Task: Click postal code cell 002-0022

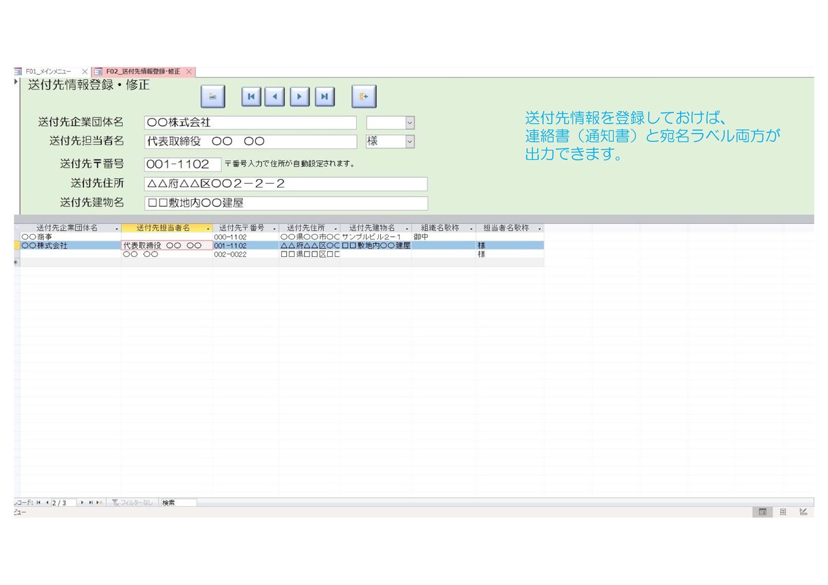Action: tap(246, 254)
